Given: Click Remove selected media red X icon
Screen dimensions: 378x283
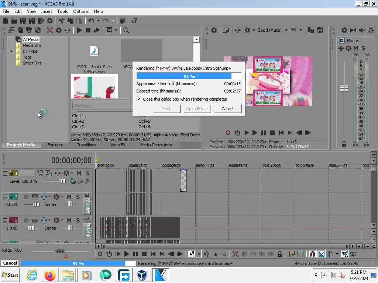Looking at the screenshot, I should [50, 30].
